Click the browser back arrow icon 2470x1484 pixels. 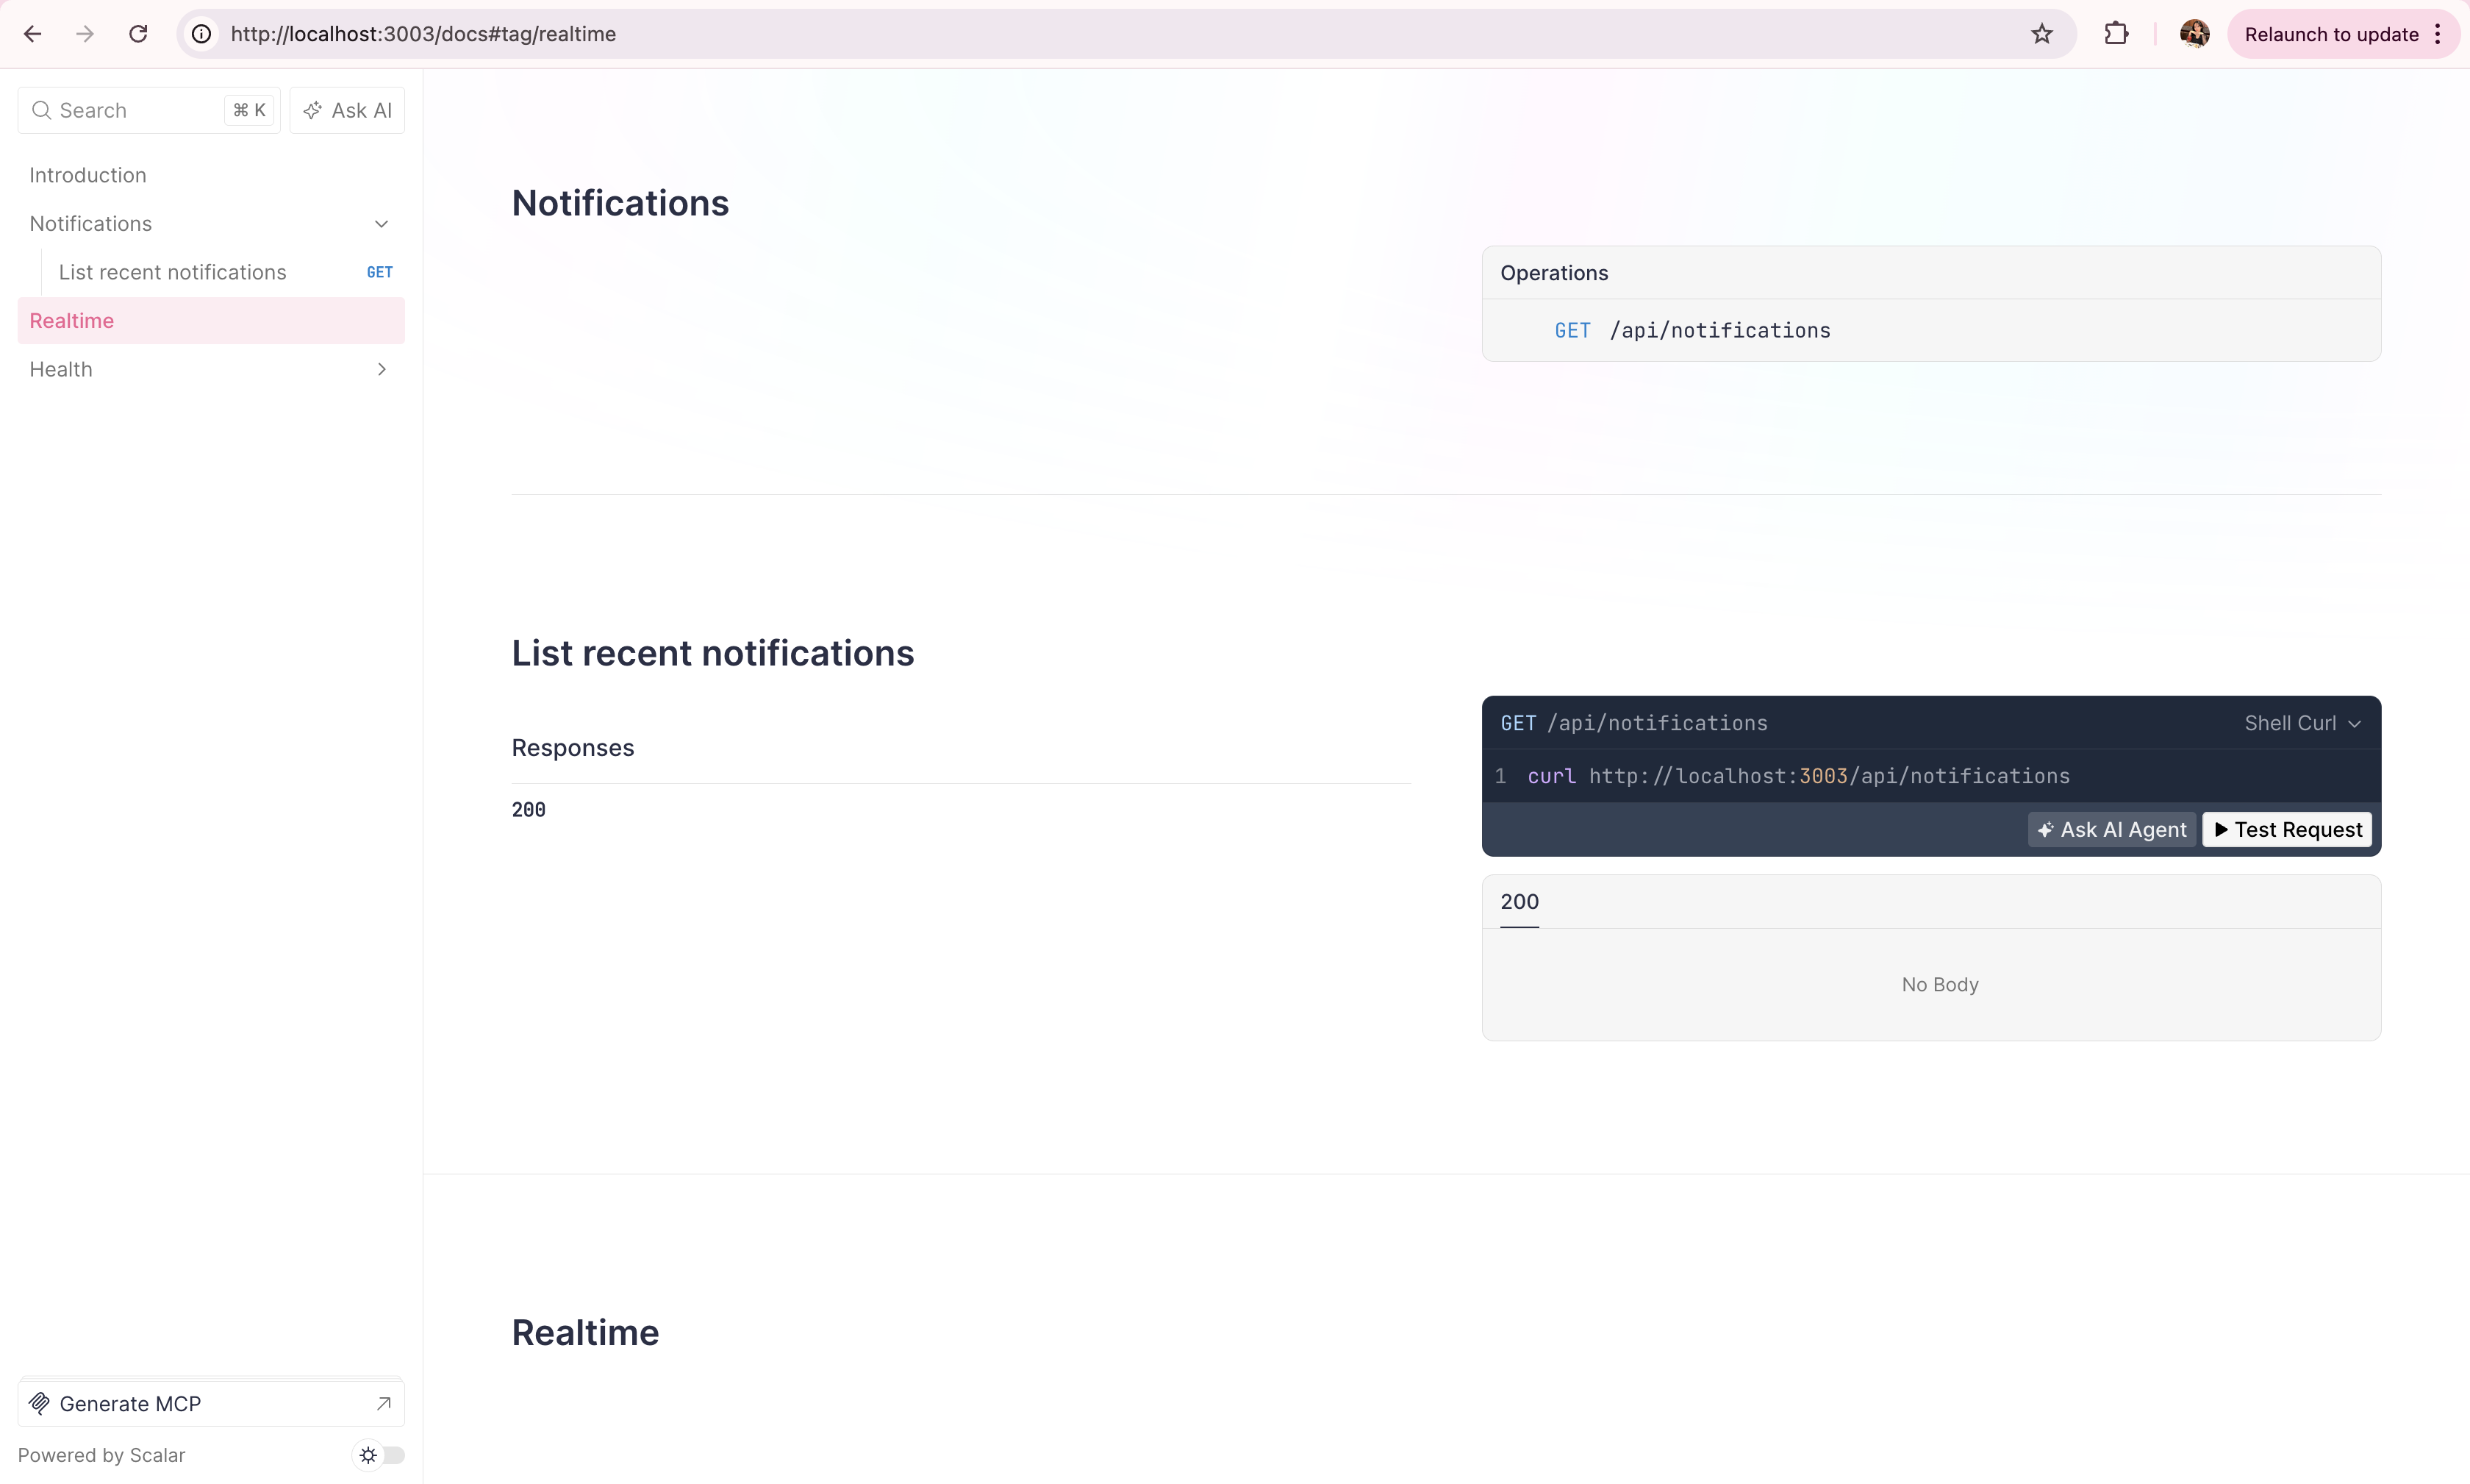coord(32,34)
